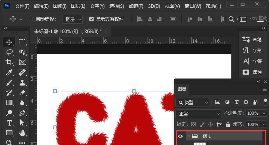Lock image pixels with brush icon

[202, 124]
